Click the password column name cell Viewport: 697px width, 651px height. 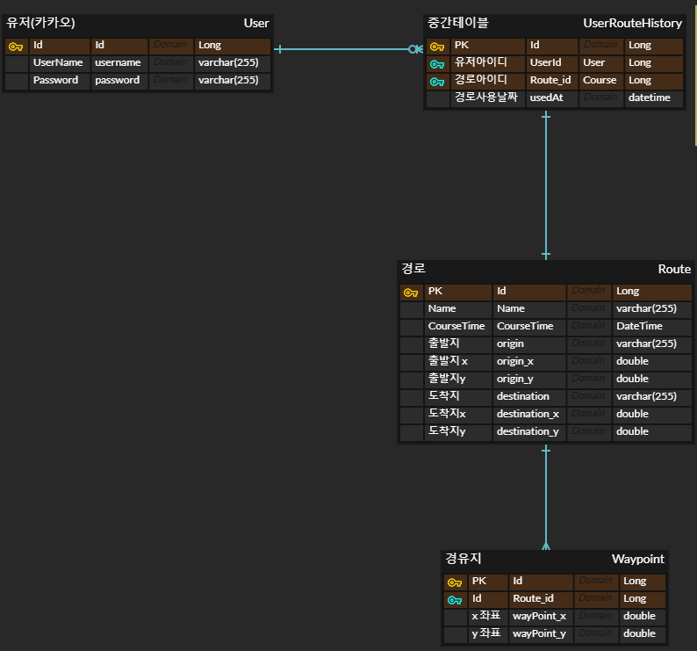click(x=119, y=82)
